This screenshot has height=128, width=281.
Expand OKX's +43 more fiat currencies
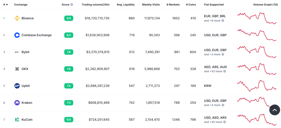[213, 71]
